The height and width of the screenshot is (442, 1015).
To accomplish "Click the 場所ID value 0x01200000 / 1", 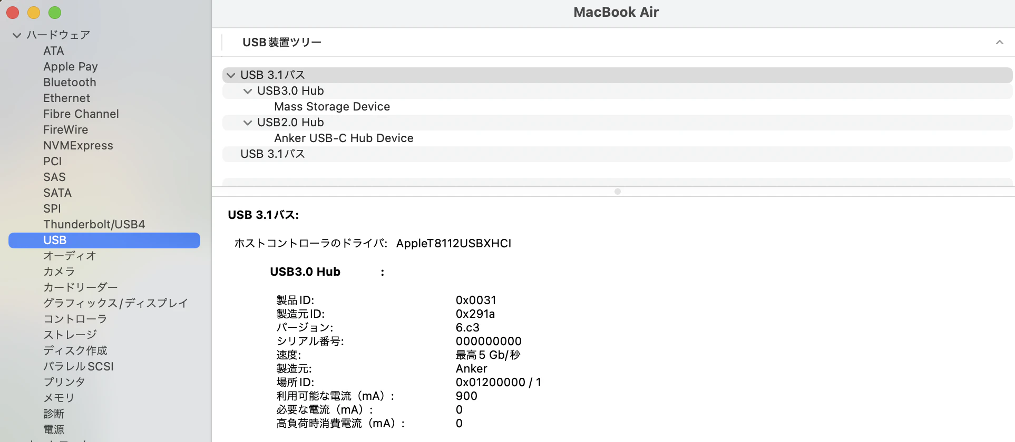I will coord(499,383).
